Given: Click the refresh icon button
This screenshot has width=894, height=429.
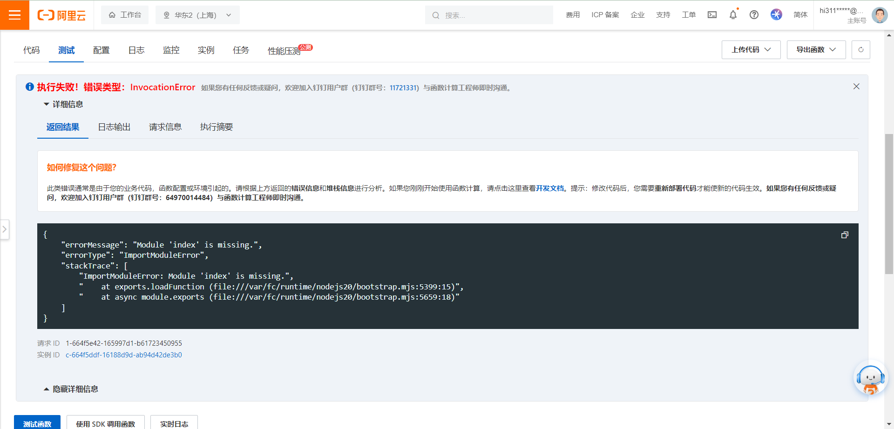Looking at the screenshot, I should (861, 50).
